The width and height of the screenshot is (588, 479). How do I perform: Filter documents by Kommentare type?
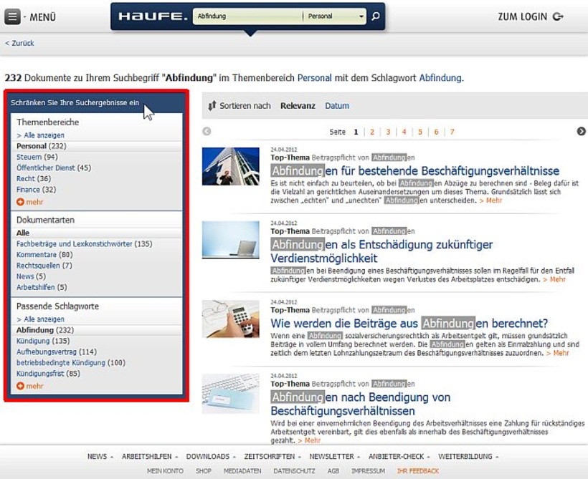coord(36,254)
